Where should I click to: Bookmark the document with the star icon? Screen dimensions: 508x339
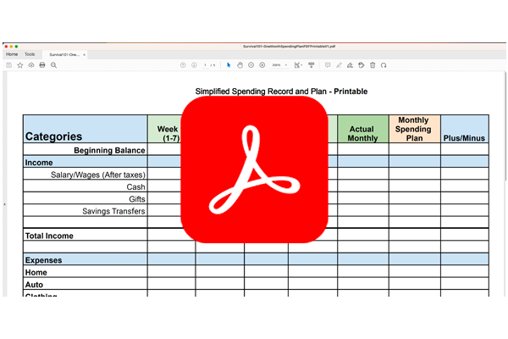20,64
